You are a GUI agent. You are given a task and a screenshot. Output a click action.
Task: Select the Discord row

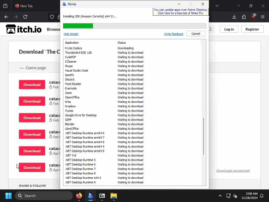click(132, 79)
